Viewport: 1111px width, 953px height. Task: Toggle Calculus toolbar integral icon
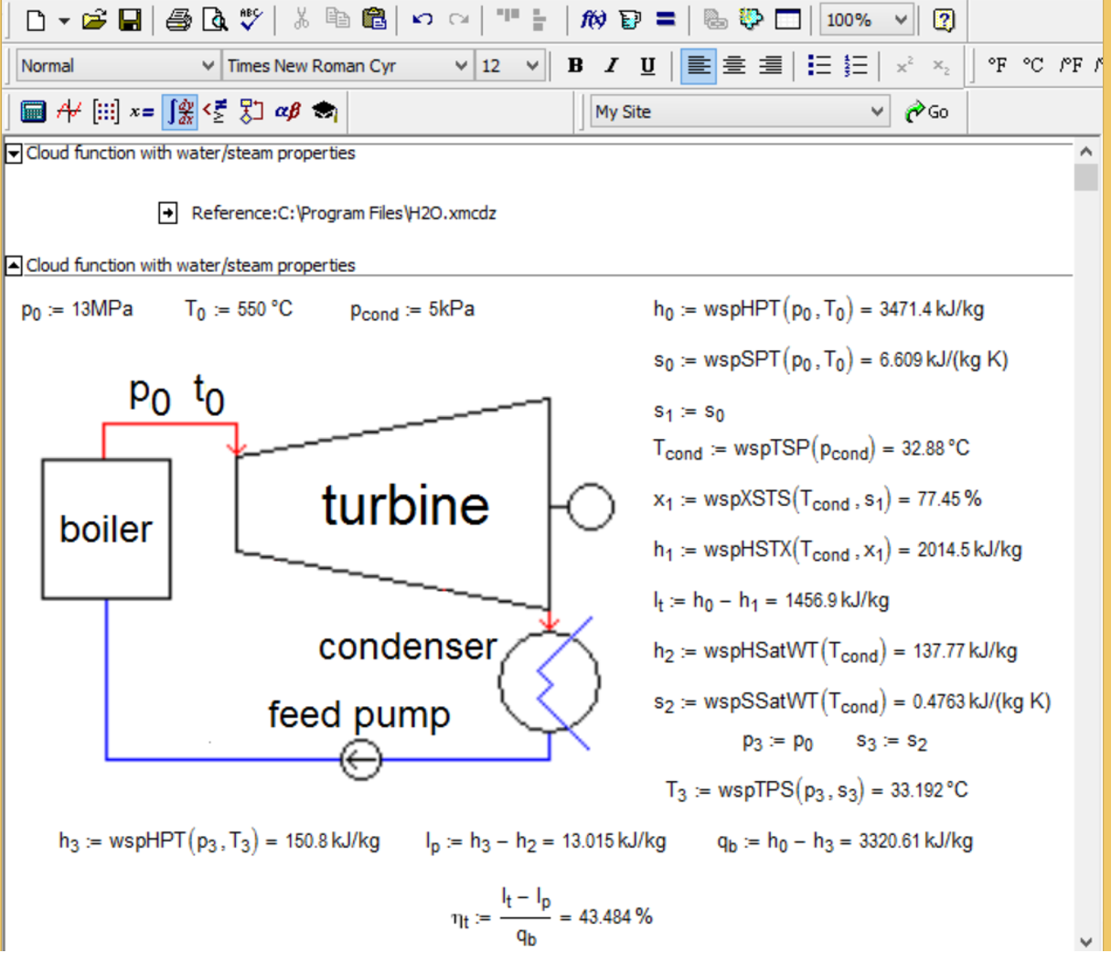[x=180, y=112]
